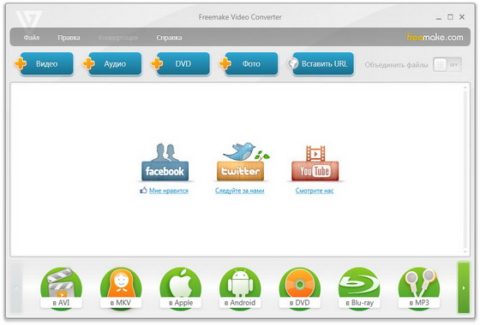Image resolution: width=480 pixels, height=325 pixels.
Task: Follow the Мне нравится link
Action: 169,191
